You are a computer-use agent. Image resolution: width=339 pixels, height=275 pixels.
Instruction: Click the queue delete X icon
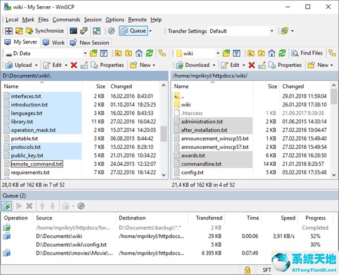29,206
